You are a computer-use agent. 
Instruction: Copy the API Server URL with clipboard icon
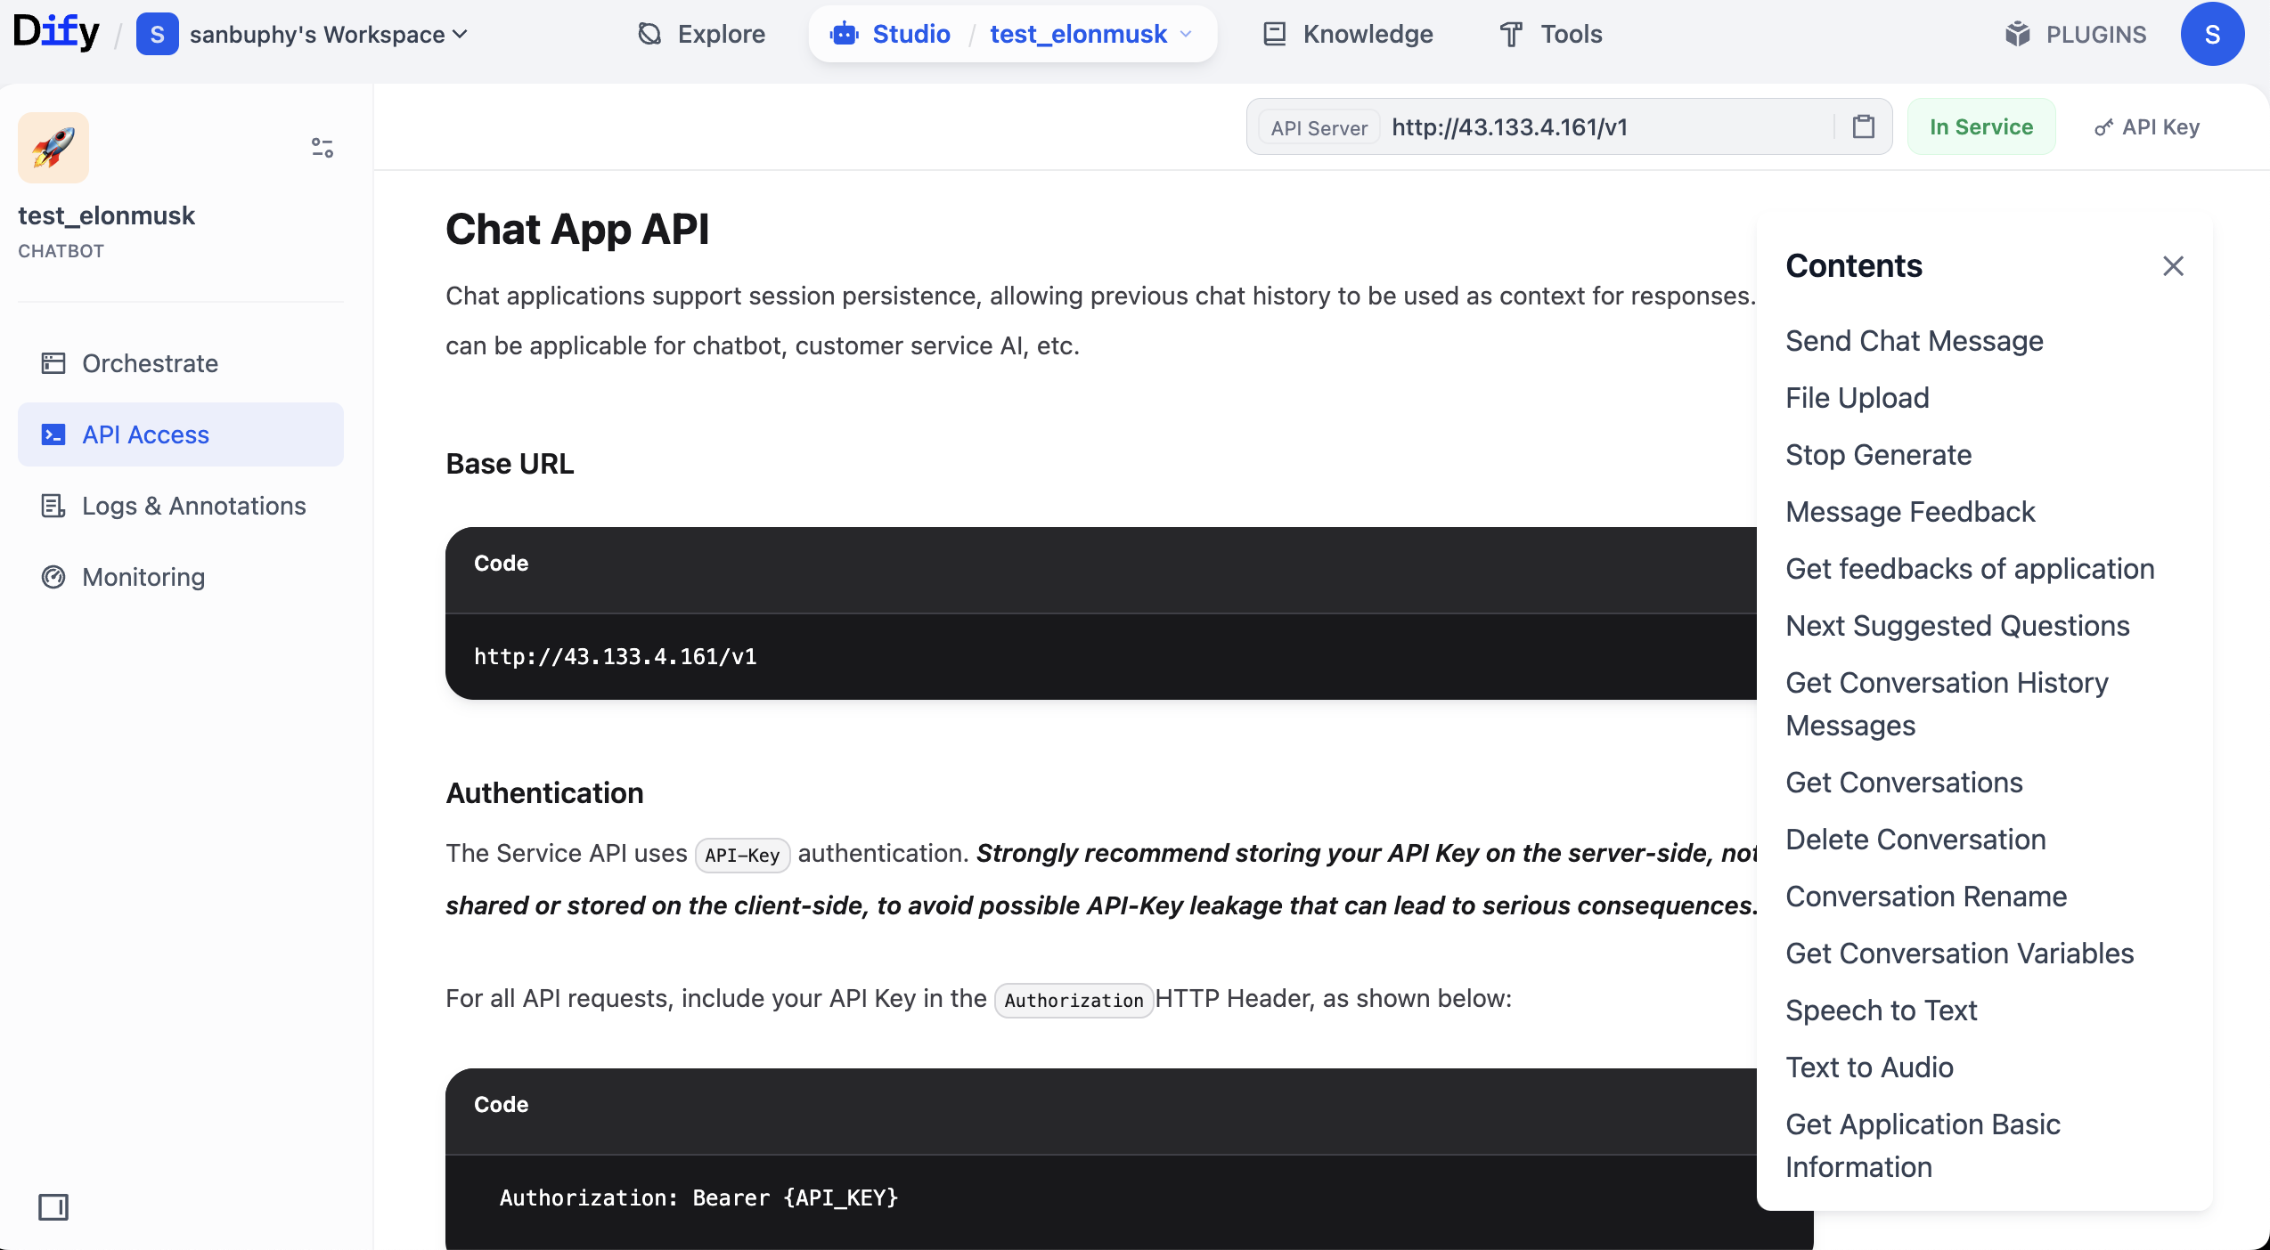[x=1863, y=126]
